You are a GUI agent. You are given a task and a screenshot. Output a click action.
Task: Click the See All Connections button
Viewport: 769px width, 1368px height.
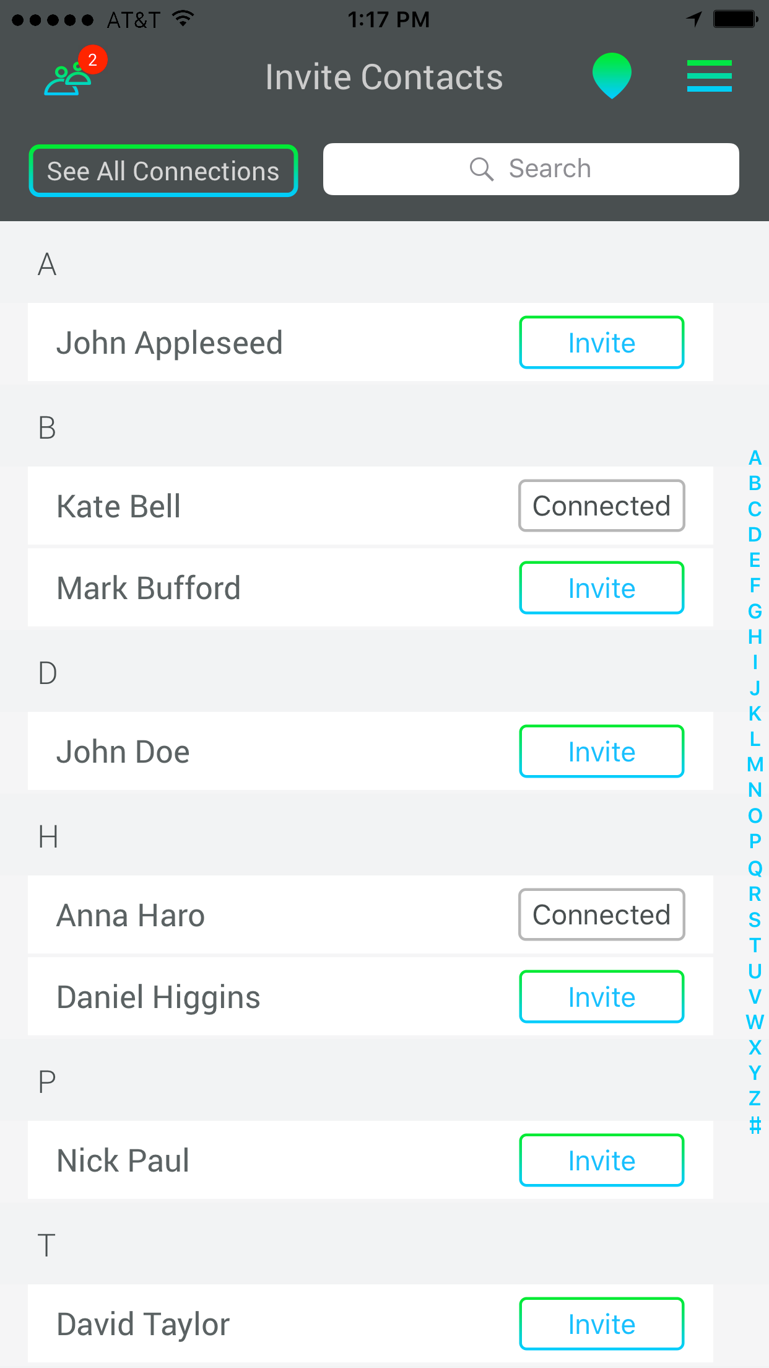tap(163, 171)
